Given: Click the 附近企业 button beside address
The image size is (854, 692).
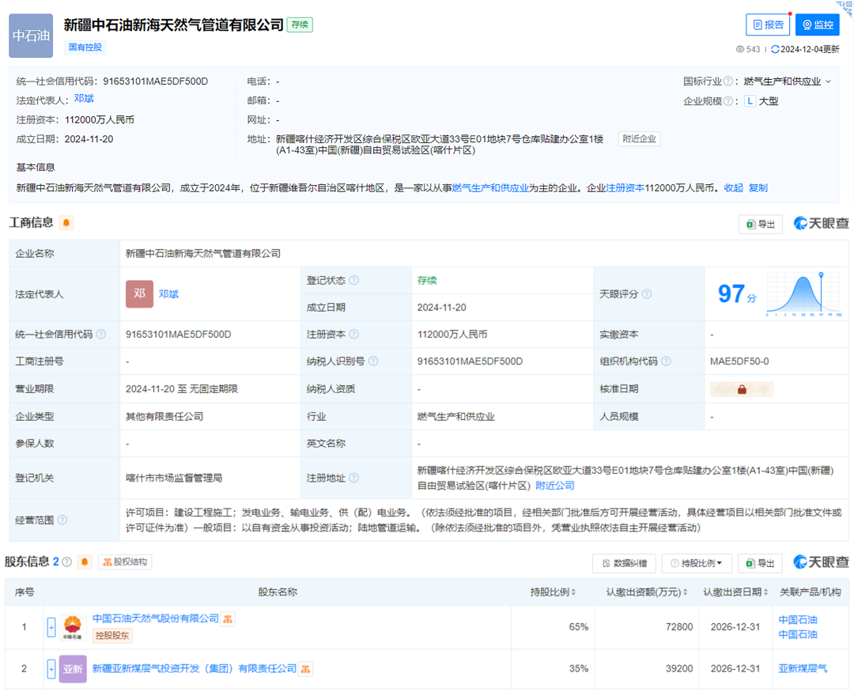Looking at the screenshot, I should (x=639, y=139).
